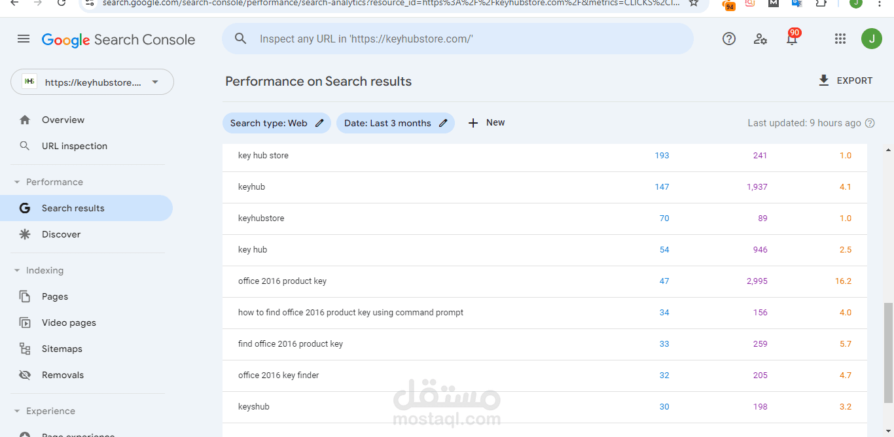This screenshot has height=437, width=894.
Task: Click the EXPORT button
Action: click(846, 80)
